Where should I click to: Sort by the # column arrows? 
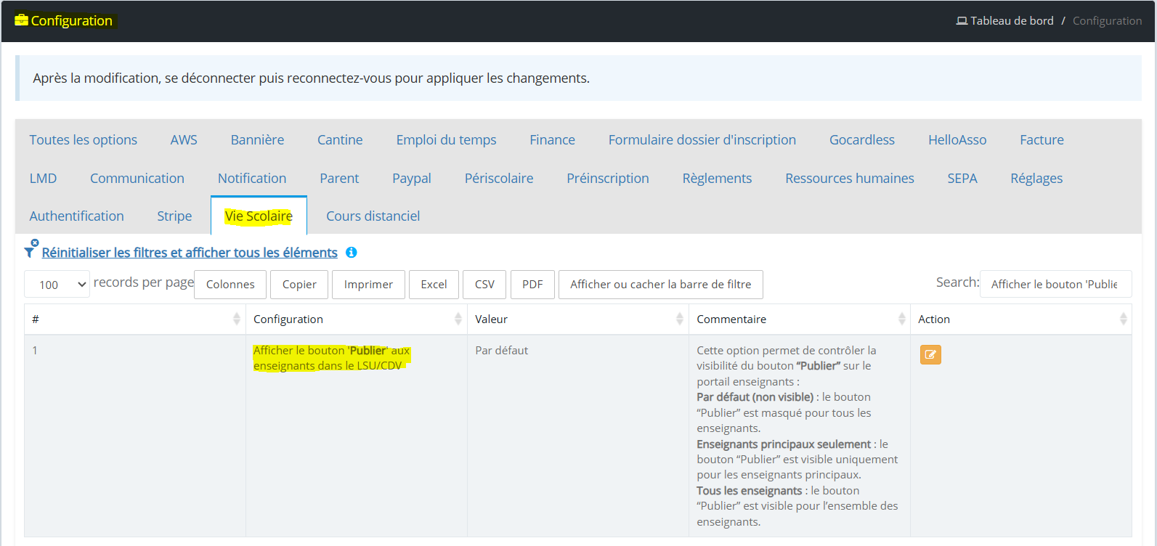(x=236, y=319)
